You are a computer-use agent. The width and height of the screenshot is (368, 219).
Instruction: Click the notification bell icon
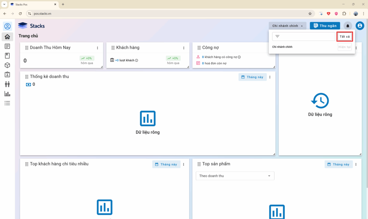[348, 26]
